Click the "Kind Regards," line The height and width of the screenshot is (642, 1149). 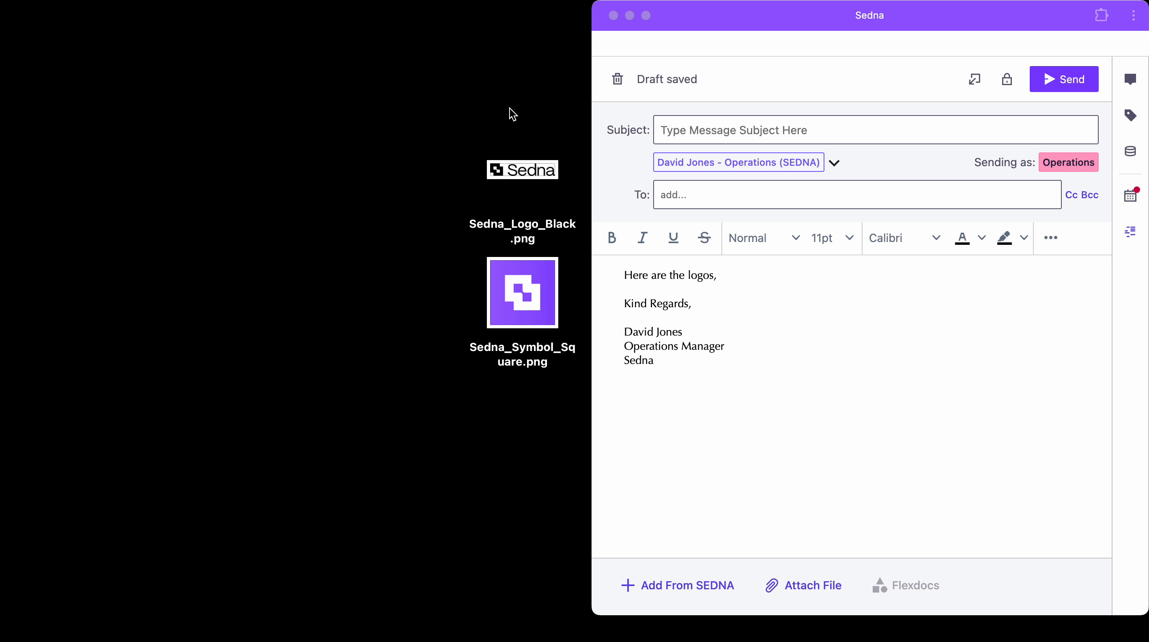pos(657,304)
